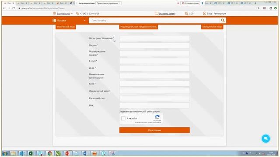Open Chrome from the taskbar
Screen dimensions: 280x157
[49, 153]
